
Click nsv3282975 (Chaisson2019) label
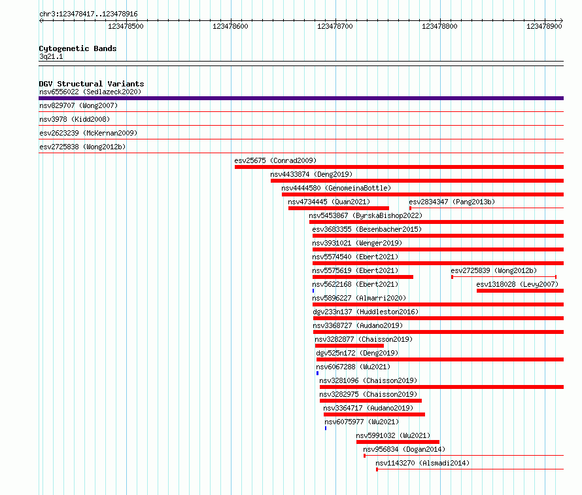(368, 394)
